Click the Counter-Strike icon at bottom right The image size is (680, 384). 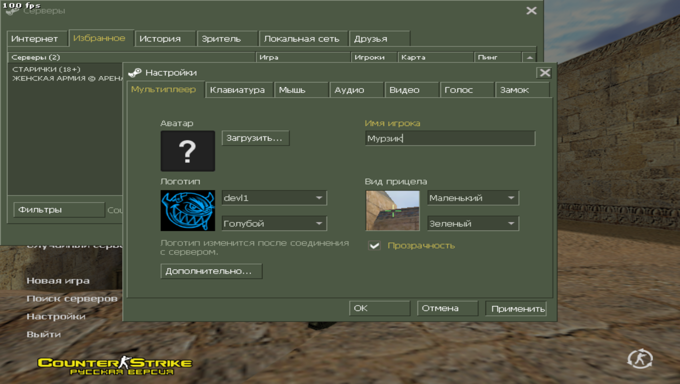tap(640, 358)
